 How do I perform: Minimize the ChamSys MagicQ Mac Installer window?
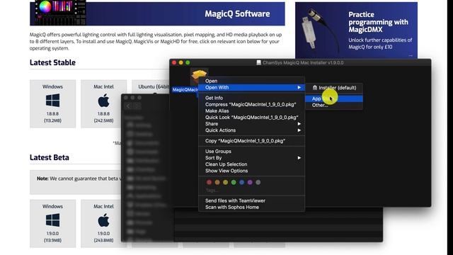pyautogui.click(x=181, y=62)
